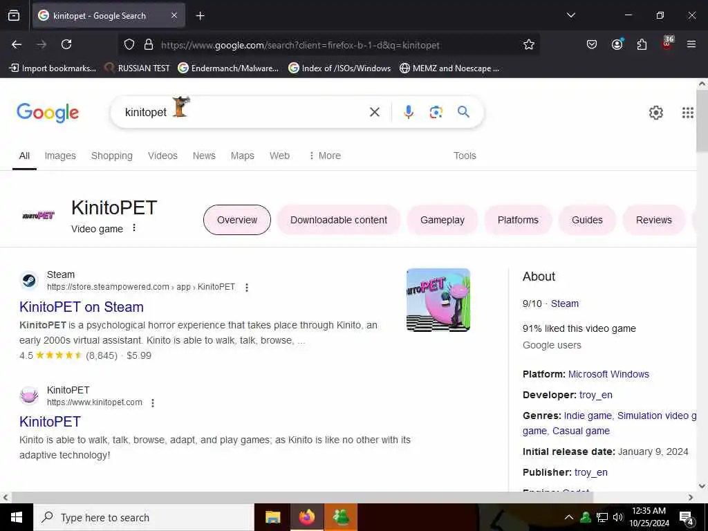The height and width of the screenshot is (531, 708).
Task: Select the Reviews chip
Action: pos(654,220)
